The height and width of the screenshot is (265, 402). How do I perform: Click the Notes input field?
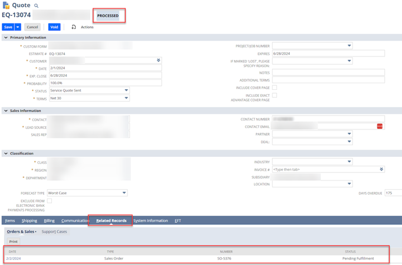pos(328,73)
